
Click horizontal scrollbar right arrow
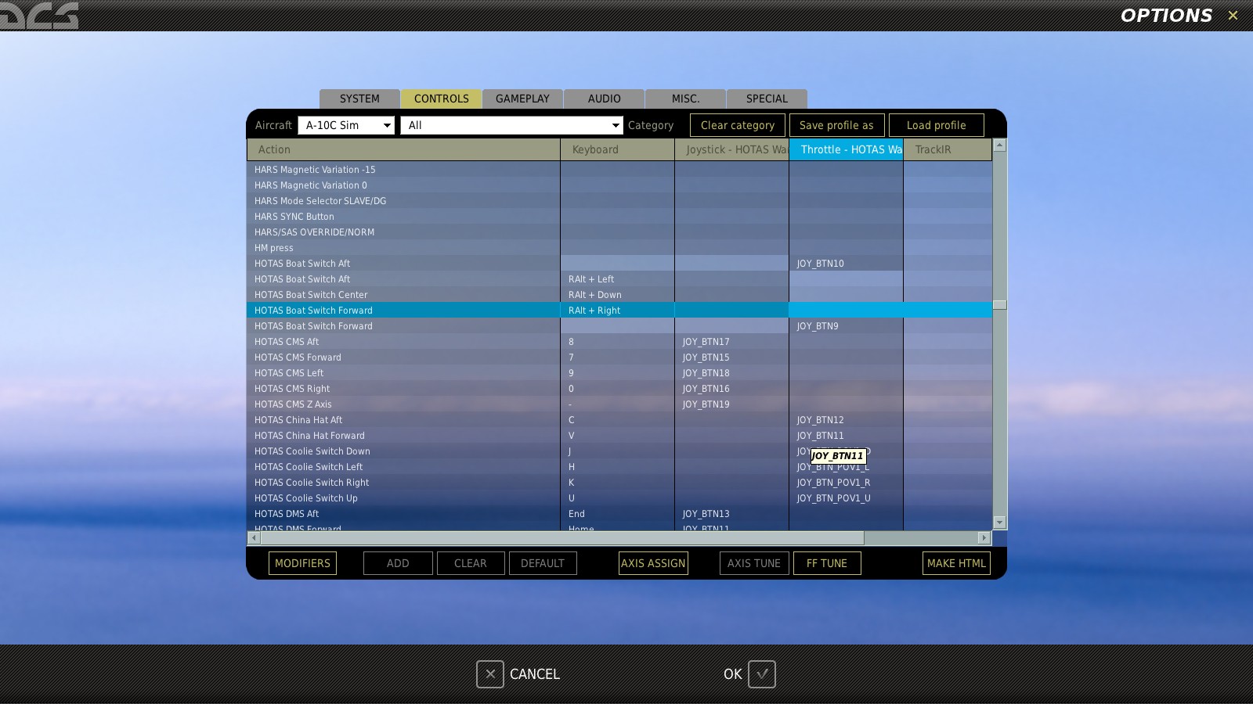(984, 537)
